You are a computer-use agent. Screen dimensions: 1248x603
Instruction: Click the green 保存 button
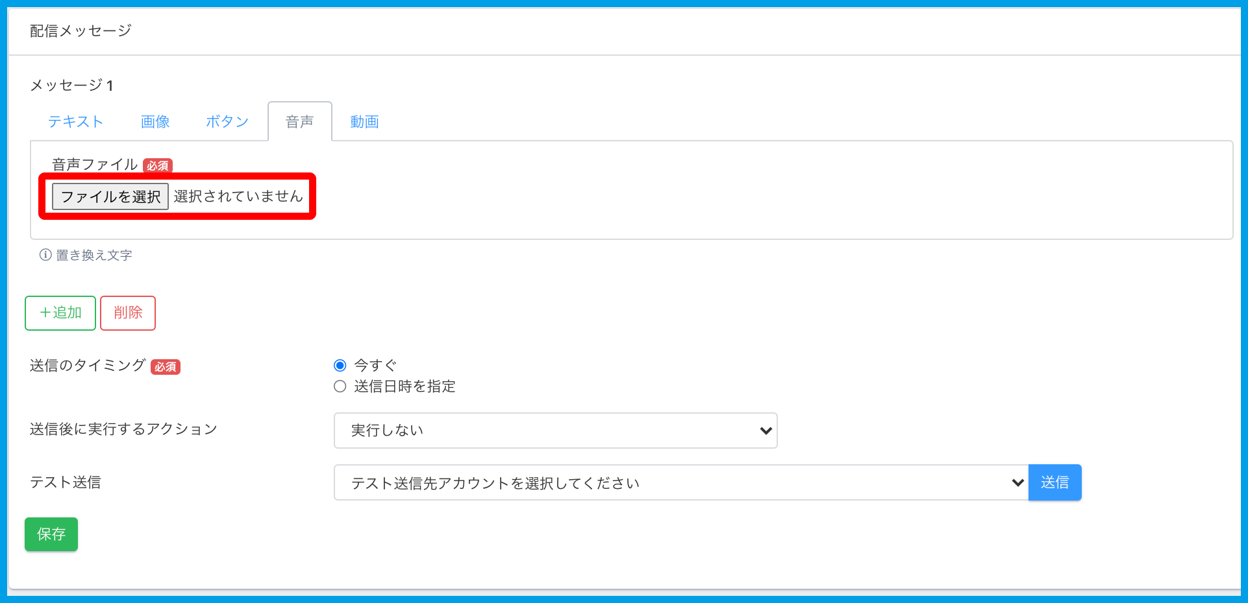point(51,534)
